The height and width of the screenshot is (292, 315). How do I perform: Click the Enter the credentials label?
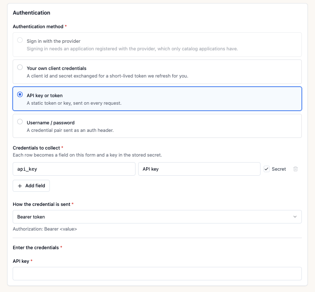point(36,248)
